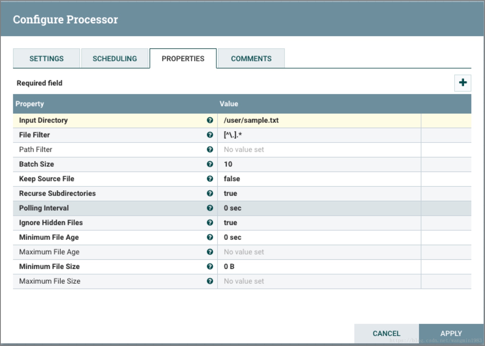Viewport: 485px width, 346px height.
Task: Select the Batch Size property name
Action: tap(36, 164)
